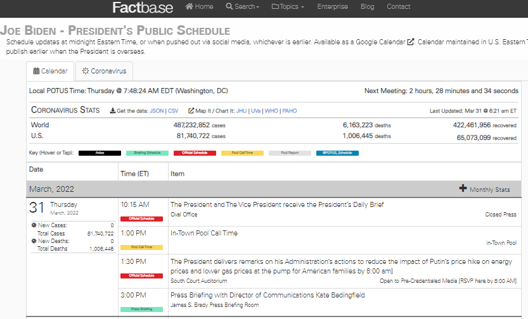Open the Contact page
Image resolution: width=528 pixels, height=319 pixels.
pos(398,6)
